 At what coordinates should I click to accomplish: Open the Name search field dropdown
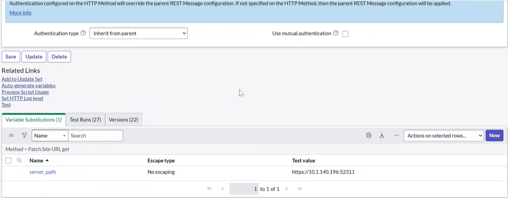[50, 135]
